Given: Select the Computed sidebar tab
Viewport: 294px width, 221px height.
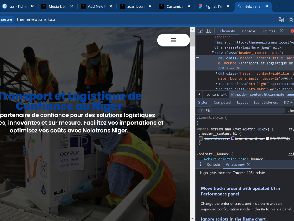Looking at the screenshot, I should tap(222, 102).
